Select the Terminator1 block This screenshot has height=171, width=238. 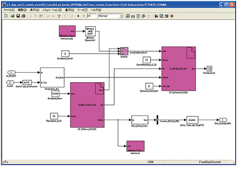[209, 69]
